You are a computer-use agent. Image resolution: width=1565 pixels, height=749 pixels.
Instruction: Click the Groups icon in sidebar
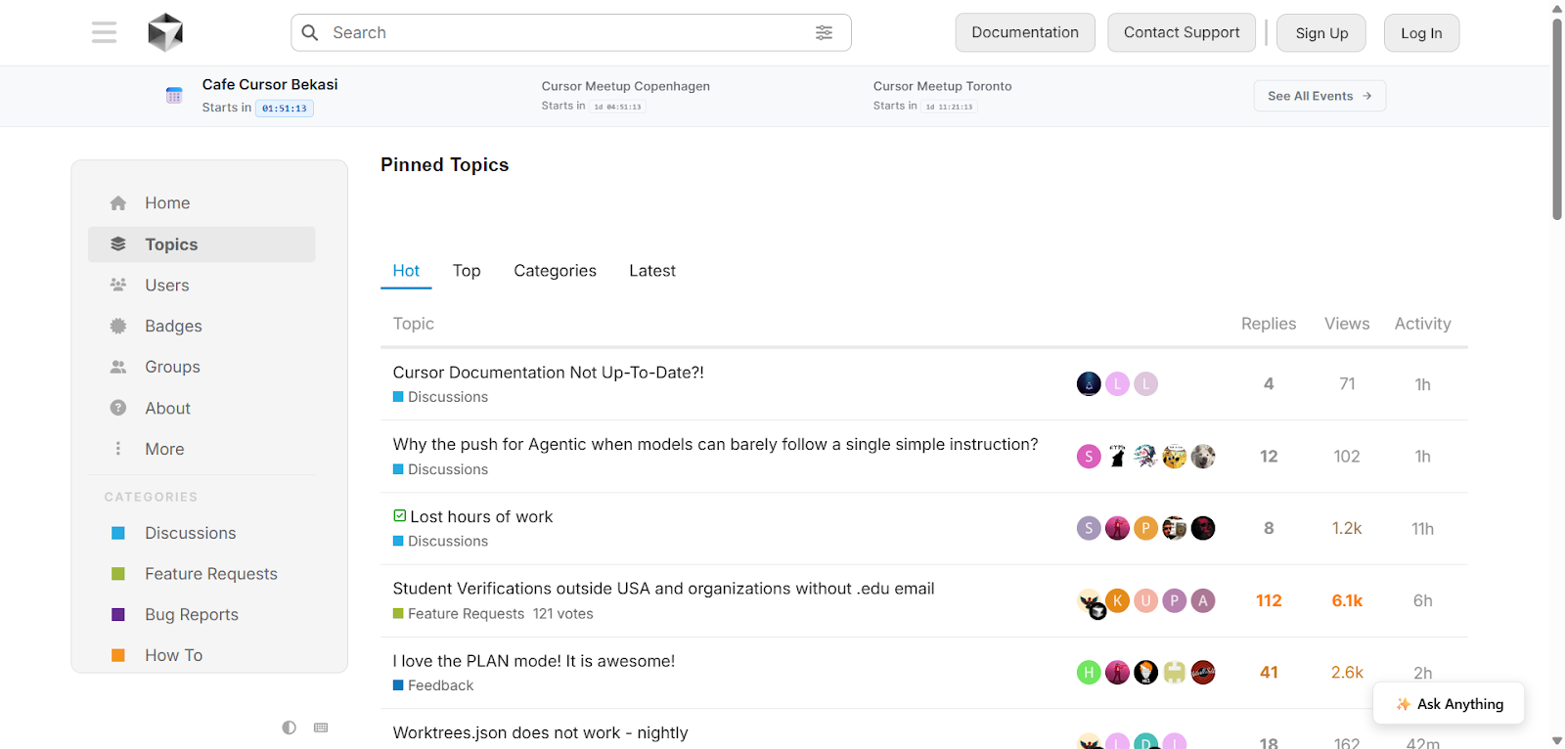click(x=118, y=368)
